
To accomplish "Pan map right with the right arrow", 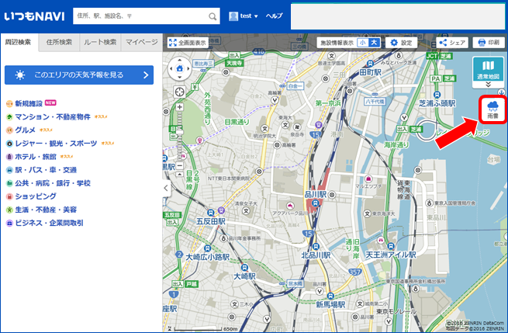I will (188, 69).
